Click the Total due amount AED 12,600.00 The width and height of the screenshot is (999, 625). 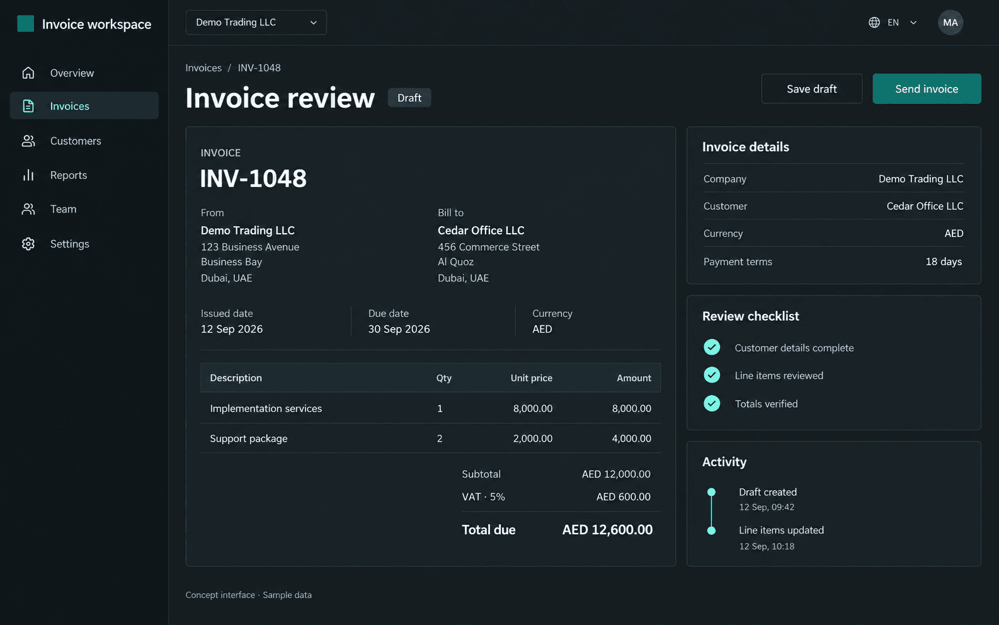607,530
